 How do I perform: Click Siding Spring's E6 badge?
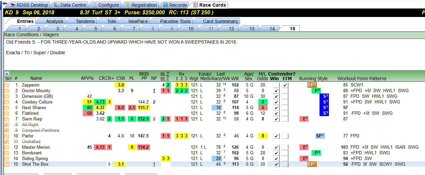point(304,159)
